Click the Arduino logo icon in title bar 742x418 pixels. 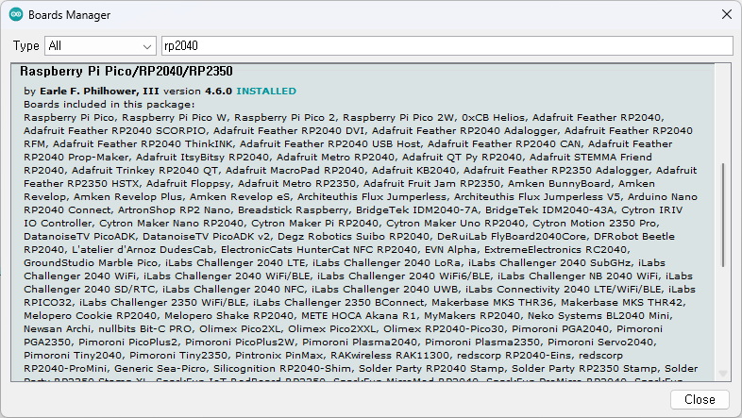tap(16, 15)
